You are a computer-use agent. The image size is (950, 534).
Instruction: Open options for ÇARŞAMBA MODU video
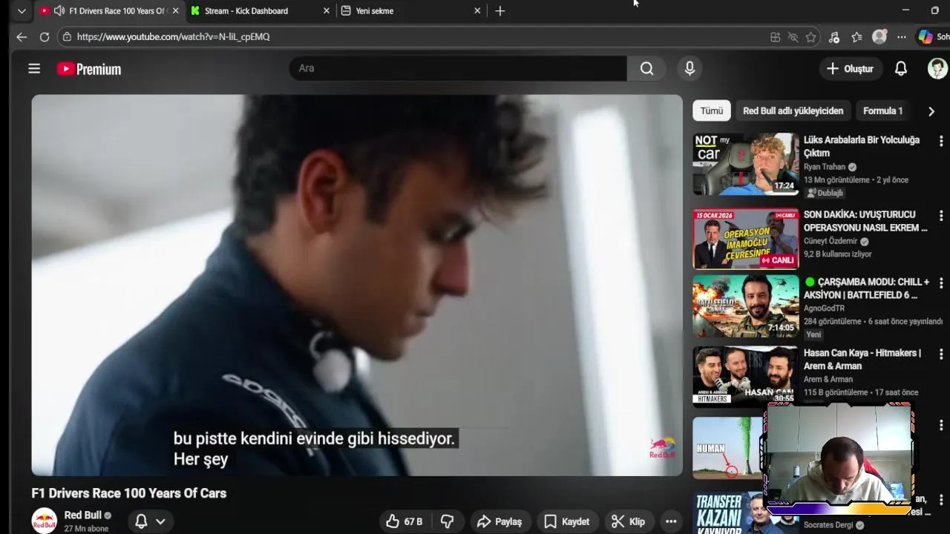point(941,283)
